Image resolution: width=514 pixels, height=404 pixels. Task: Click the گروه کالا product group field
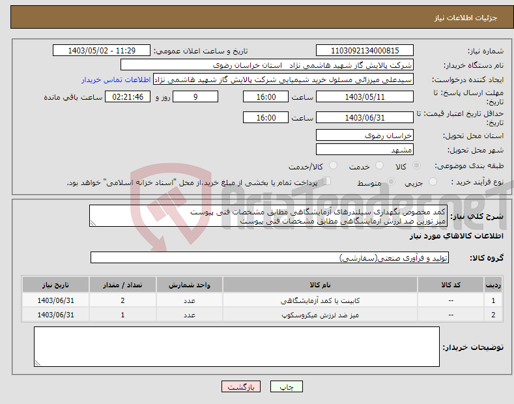click(270, 258)
